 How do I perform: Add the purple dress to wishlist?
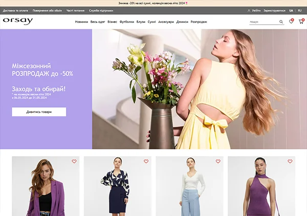coord(290,161)
